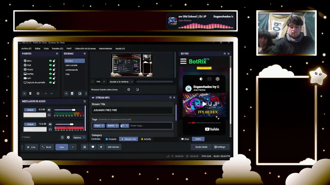Remove the freefire tag
This screenshot has height=185, width=330.
tap(117, 126)
